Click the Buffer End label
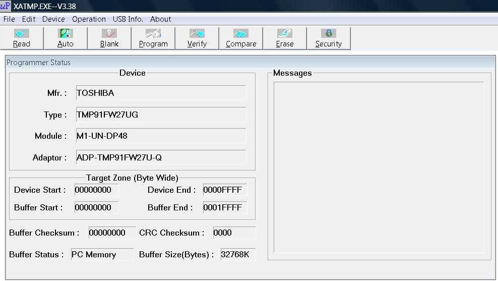Image resolution: width=498 pixels, height=281 pixels. (x=170, y=207)
